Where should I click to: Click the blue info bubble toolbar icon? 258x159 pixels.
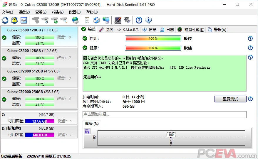pyautogui.click(x=148, y=20)
